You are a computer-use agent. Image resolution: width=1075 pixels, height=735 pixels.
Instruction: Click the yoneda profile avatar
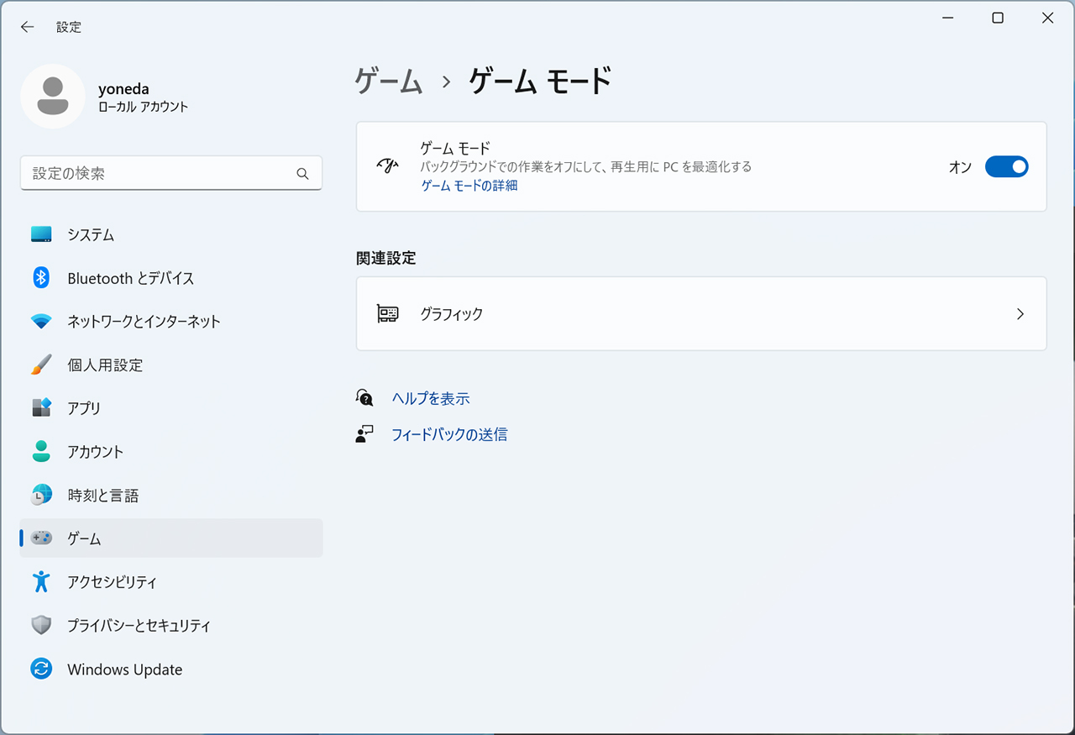[53, 96]
